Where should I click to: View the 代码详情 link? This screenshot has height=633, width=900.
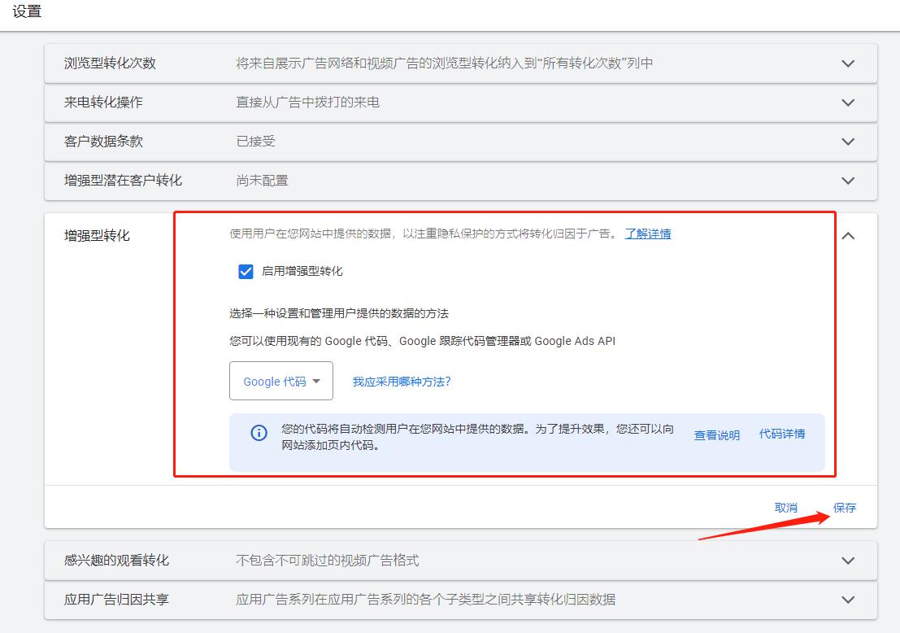point(782,434)
